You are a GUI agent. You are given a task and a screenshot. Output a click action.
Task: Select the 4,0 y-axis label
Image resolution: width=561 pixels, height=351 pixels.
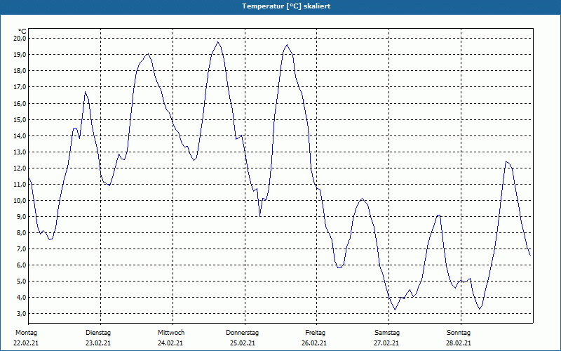click(21, 298)
